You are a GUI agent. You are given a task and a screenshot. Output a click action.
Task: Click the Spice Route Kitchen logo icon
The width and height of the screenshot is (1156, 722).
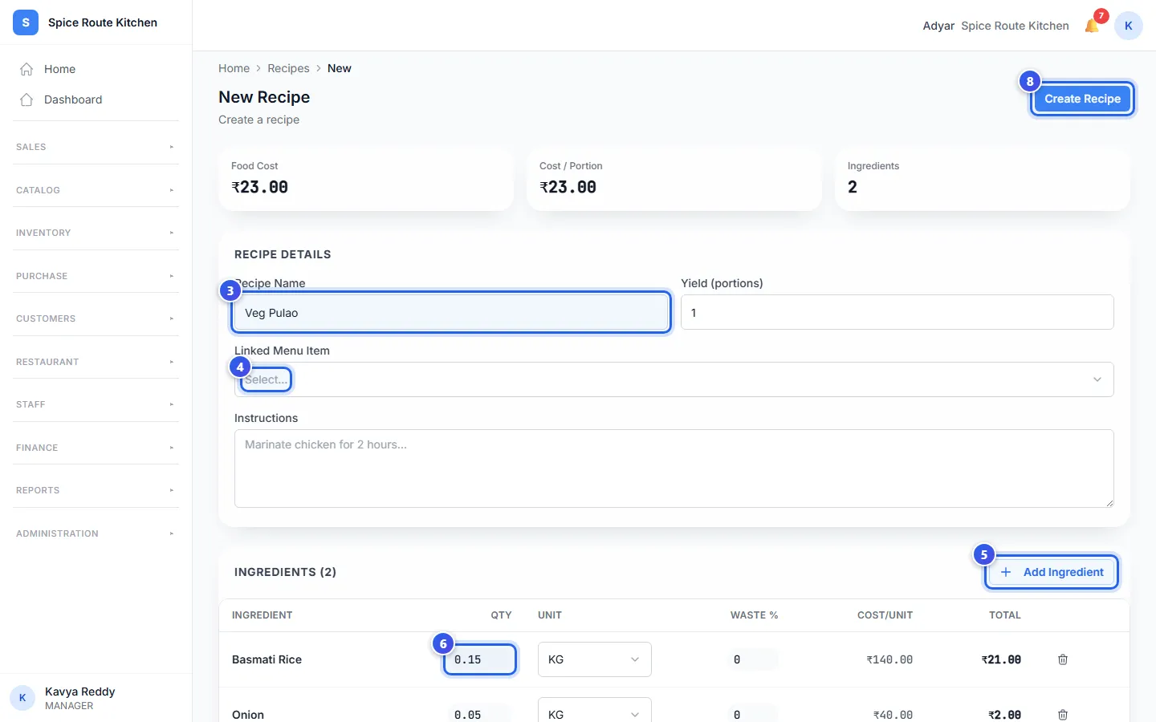[26, 22]
